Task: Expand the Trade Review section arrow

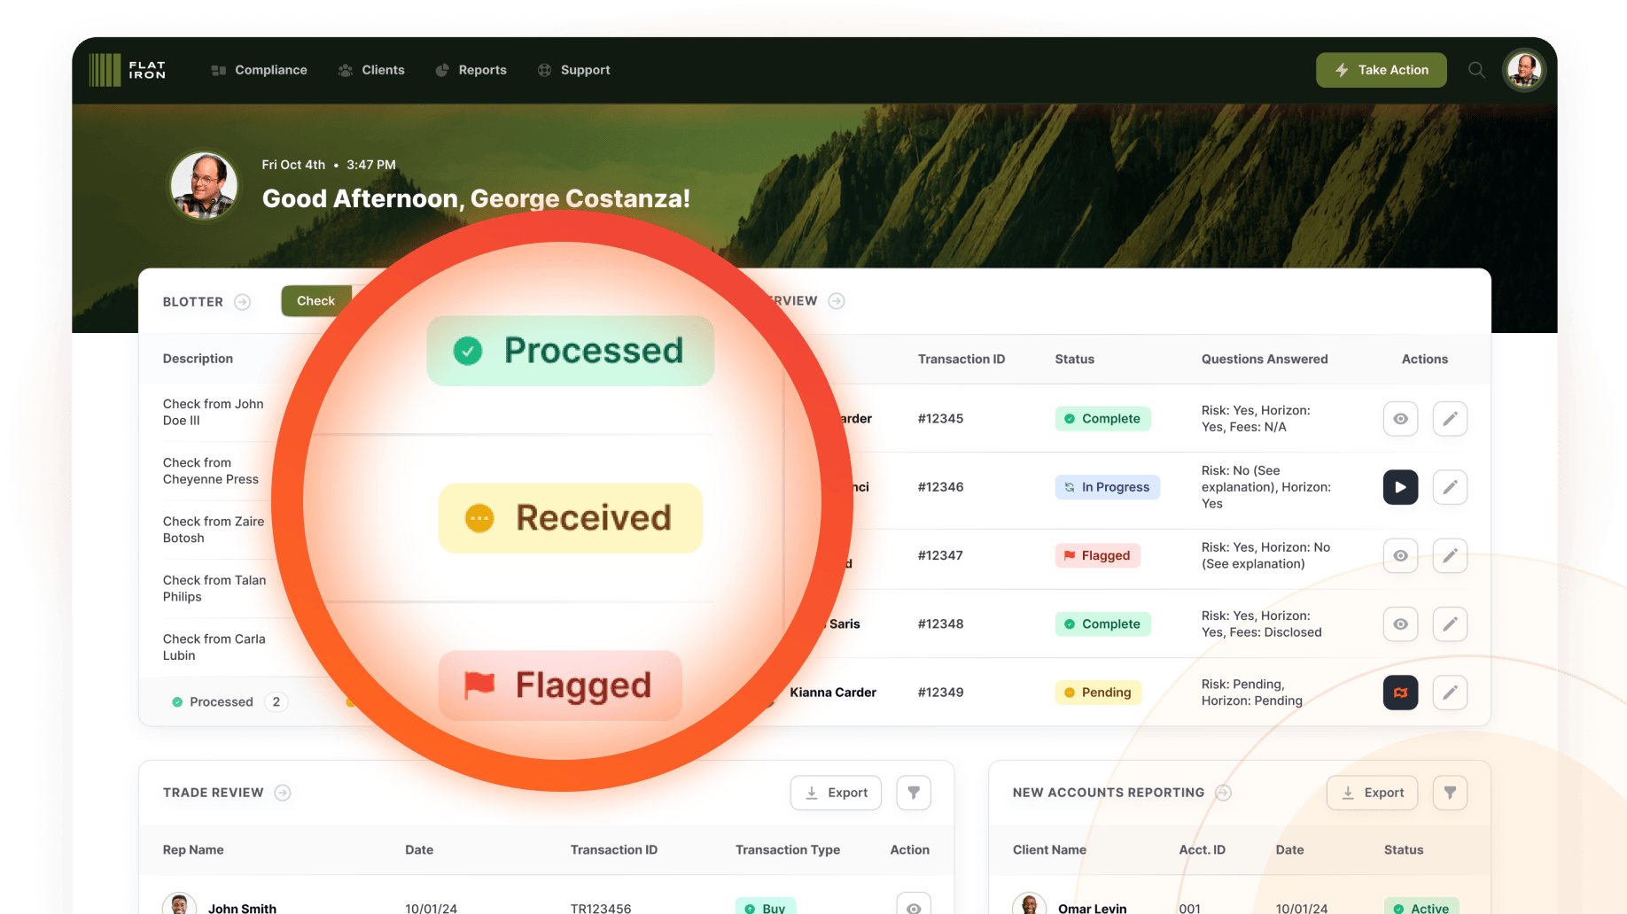Action: (283, 793)
